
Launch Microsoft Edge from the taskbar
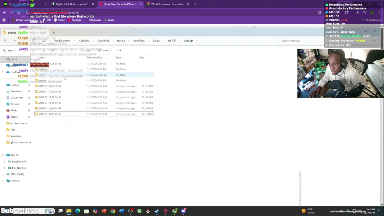coord(78,211)
